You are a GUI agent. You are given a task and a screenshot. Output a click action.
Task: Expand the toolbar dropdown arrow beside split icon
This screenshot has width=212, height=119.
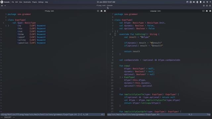tap(5, 6)
